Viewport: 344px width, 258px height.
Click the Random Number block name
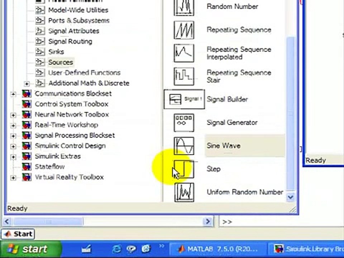tap(232, 6)
